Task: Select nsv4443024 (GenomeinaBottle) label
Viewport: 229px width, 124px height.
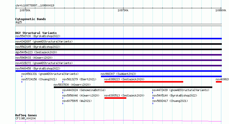Action: (84, 90)
